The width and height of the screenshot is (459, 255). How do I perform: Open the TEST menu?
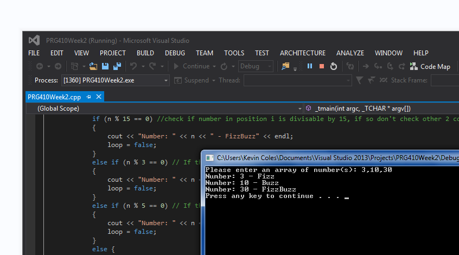[x=262, y=53]
